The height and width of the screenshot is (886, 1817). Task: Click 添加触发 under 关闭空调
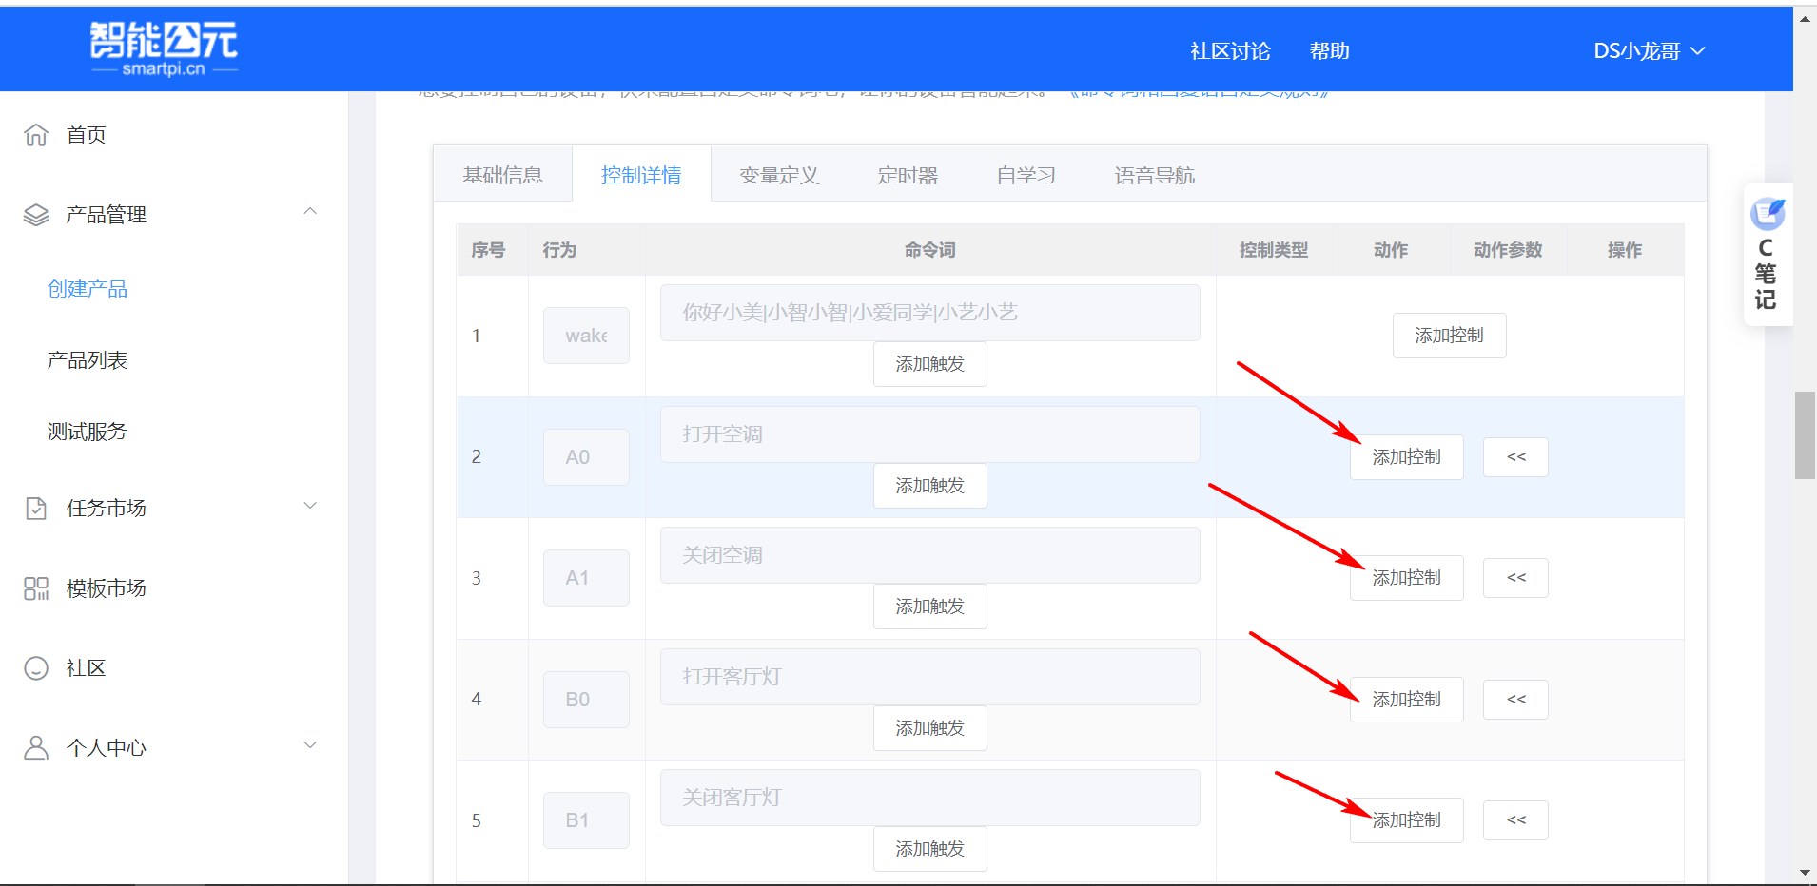coord(929,607)
